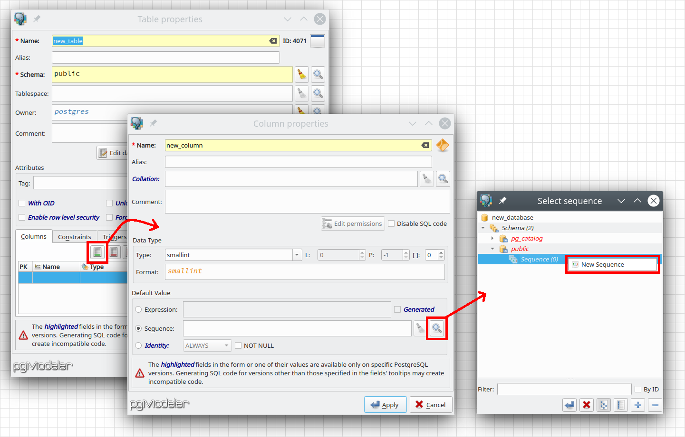Expand the pg_catalog schema node
The height and width of the screenshot is (437, 685).
coord(492,238)
